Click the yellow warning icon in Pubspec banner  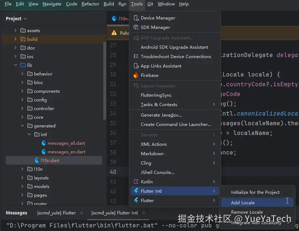point(114,33)
